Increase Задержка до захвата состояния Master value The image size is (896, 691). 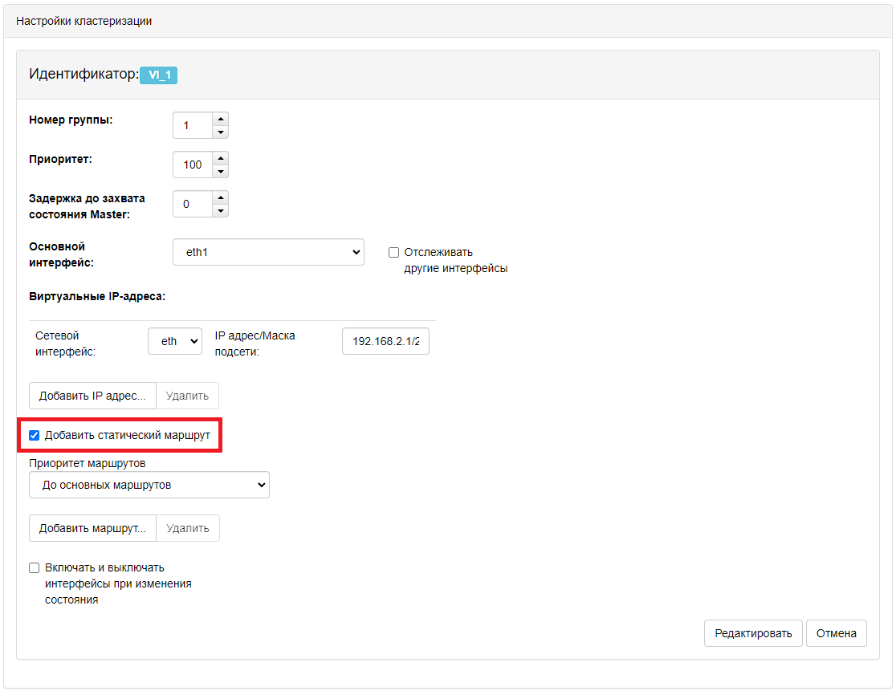(221, 197)
